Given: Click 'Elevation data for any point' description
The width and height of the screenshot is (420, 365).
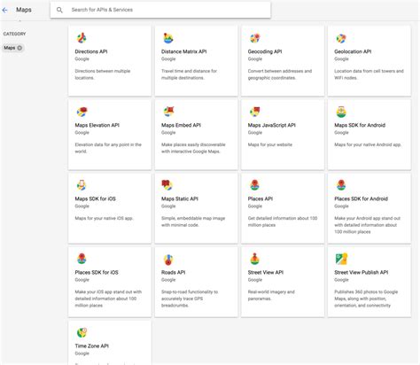Looking at the screenshot, I should (108, 148).
